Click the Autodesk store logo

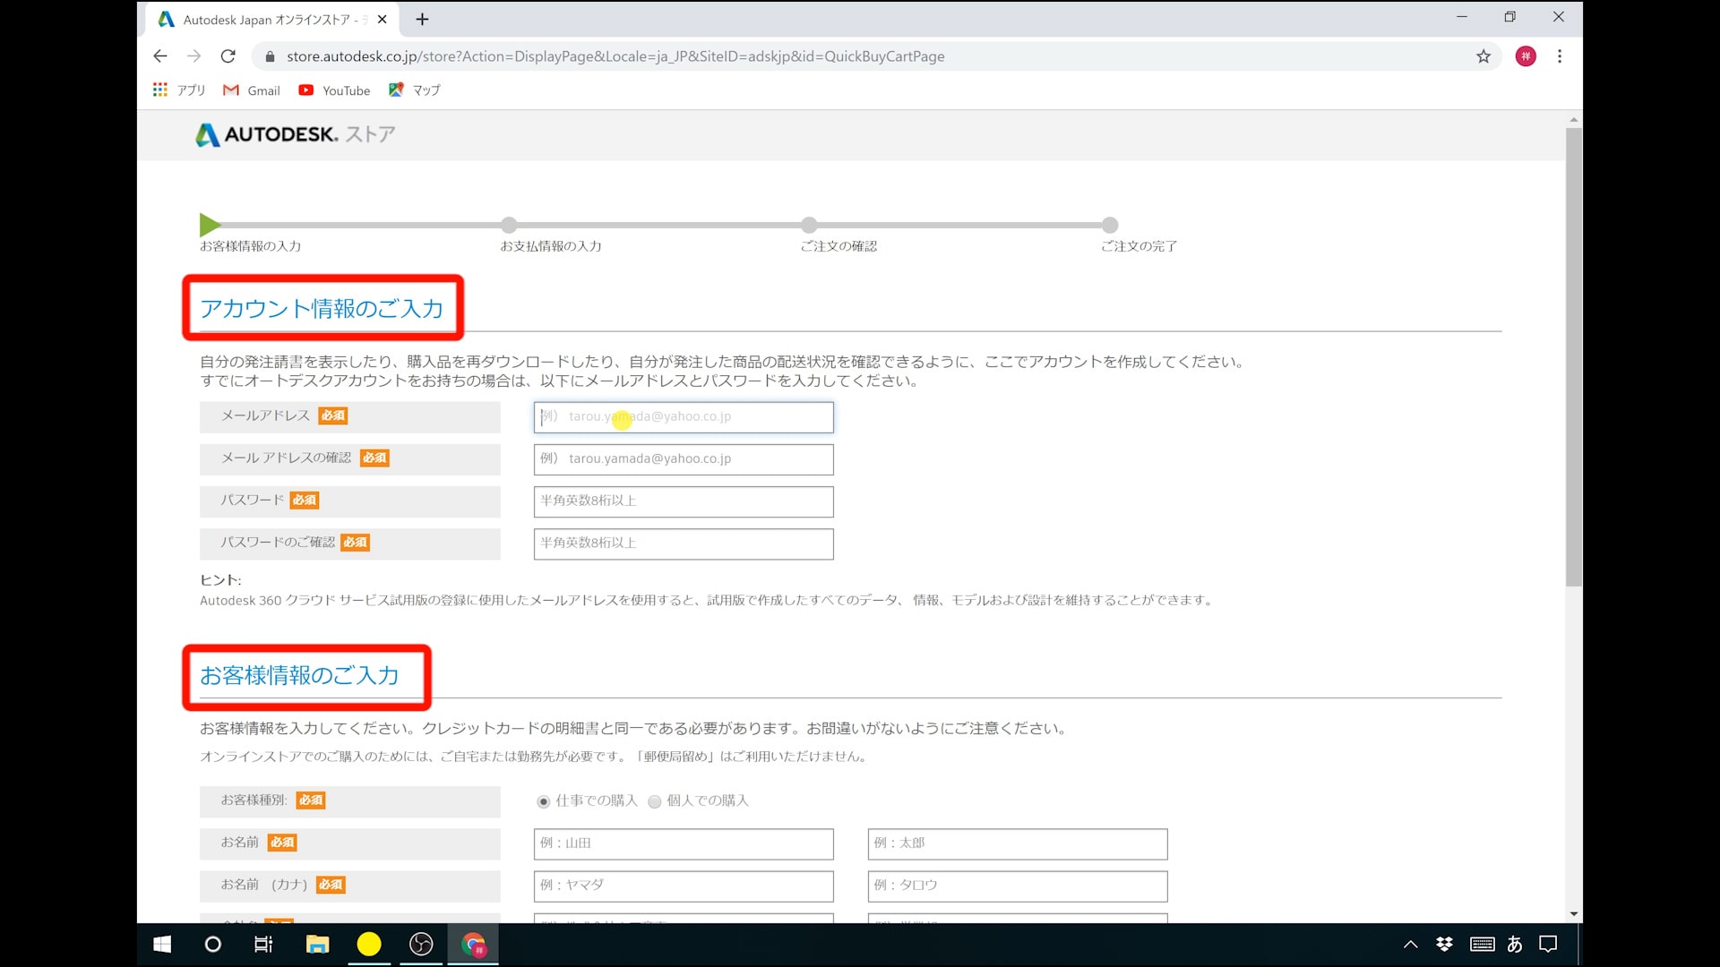pos(295,134)
